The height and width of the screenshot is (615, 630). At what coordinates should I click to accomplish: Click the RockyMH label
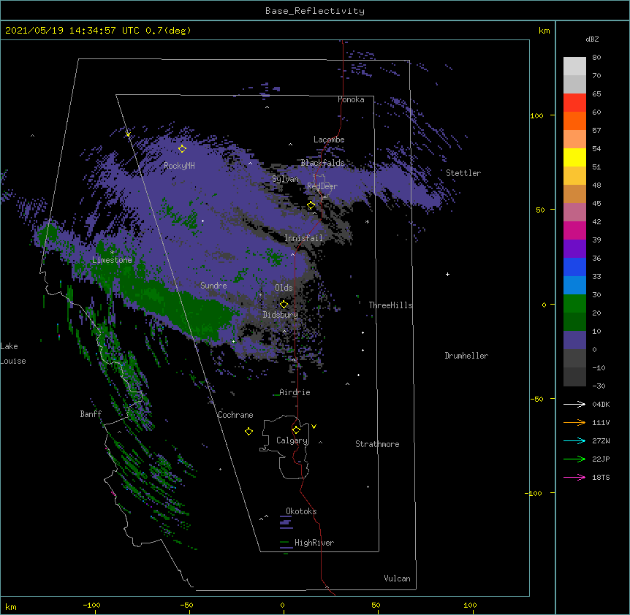(179, 166)
